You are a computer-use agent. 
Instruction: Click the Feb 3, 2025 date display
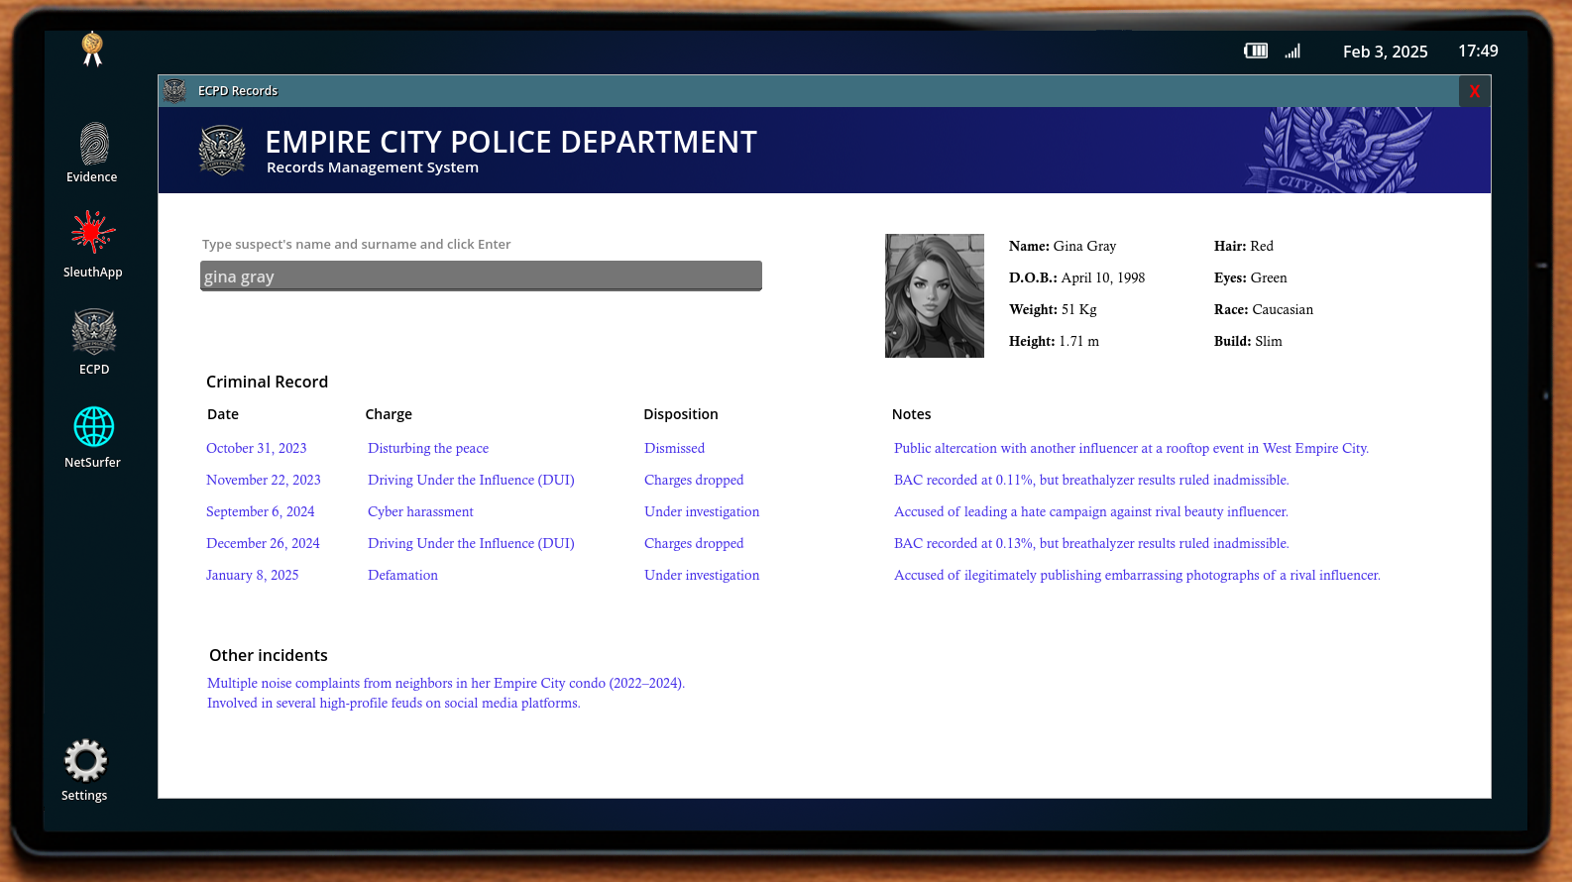coord(1386,52)
